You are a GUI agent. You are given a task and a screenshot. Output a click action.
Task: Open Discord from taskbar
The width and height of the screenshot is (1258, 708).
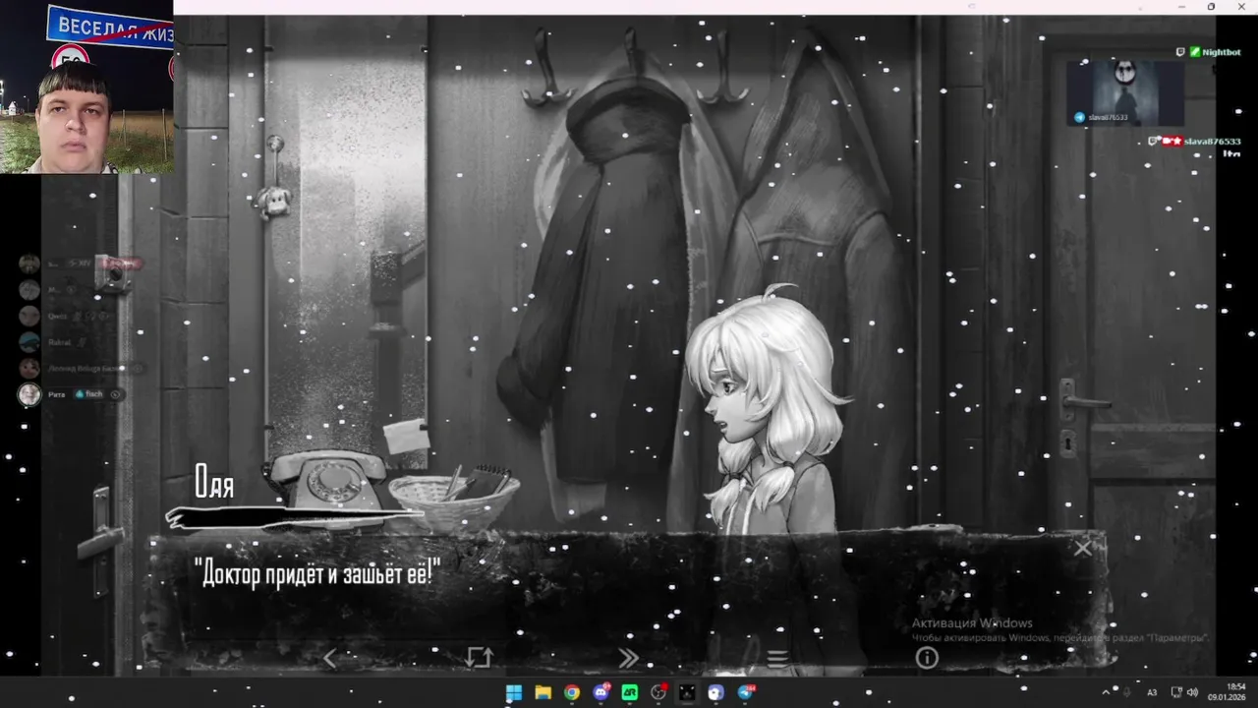pyautogui.click(x=600, y=692)
